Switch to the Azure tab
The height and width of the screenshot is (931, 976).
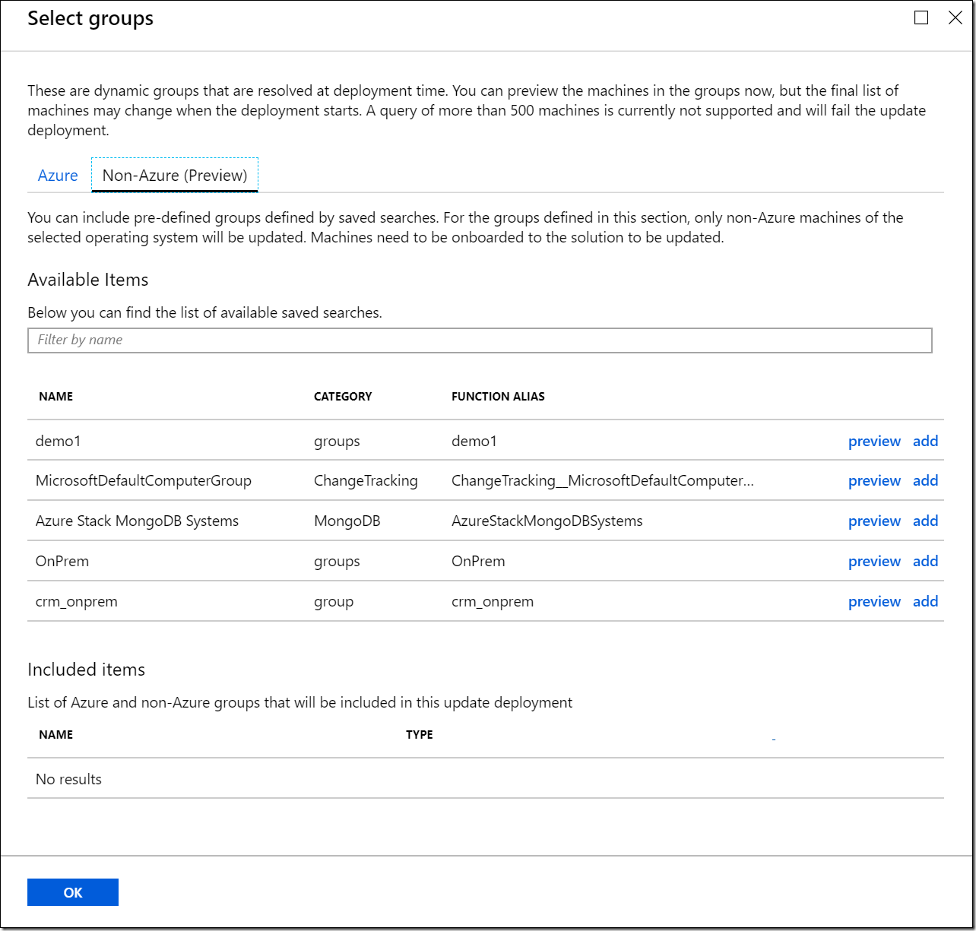click(58, 176)
